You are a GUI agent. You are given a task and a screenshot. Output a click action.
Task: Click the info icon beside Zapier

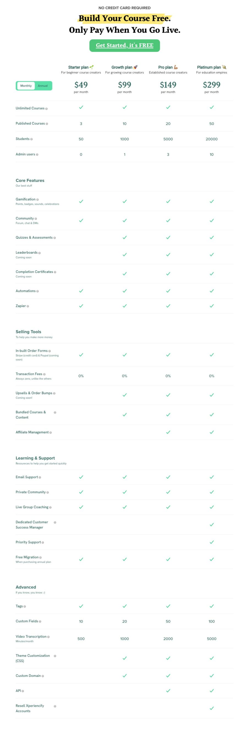pyautogui.click(x=28, y=306)
